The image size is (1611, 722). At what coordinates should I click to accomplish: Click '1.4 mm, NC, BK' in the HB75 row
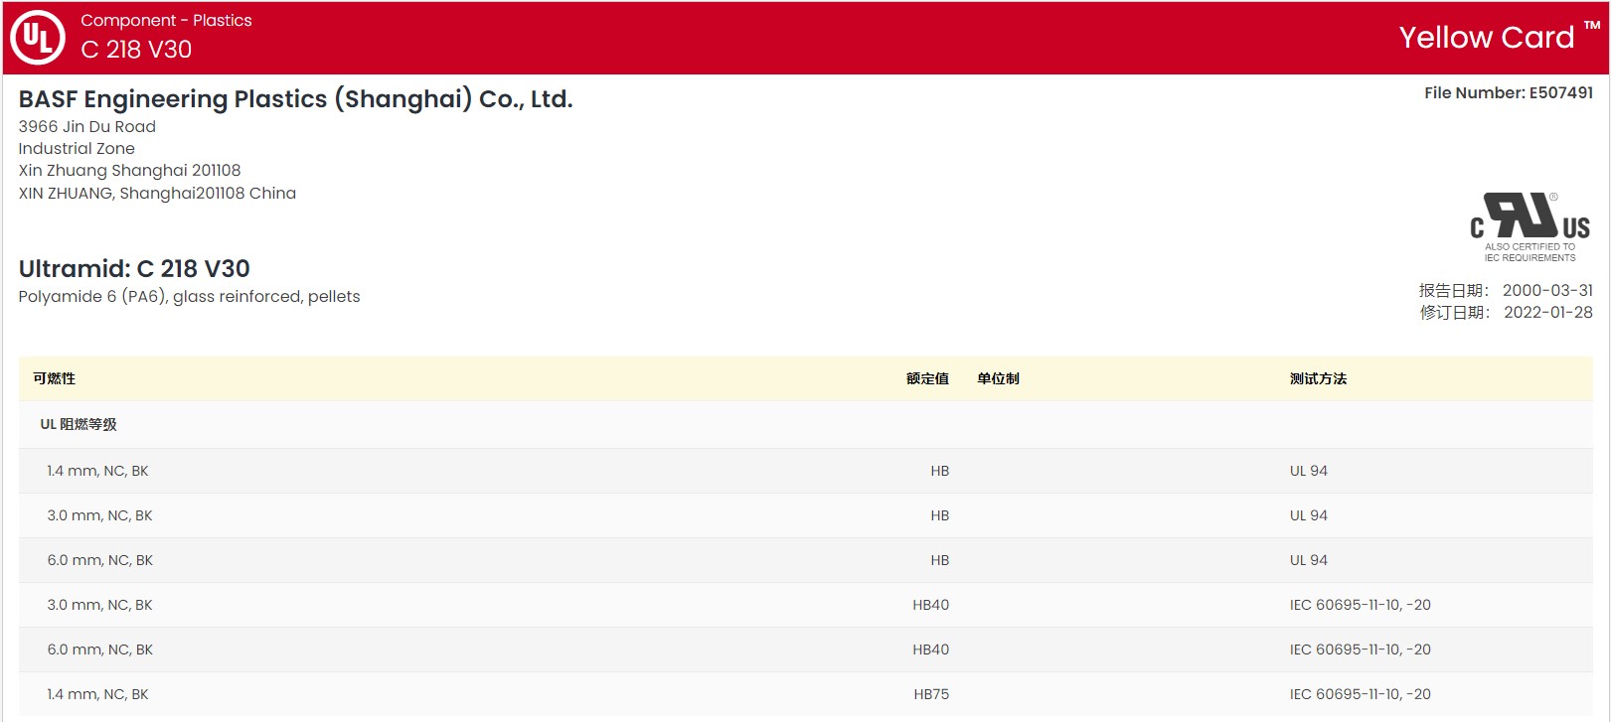coord(97,694)
